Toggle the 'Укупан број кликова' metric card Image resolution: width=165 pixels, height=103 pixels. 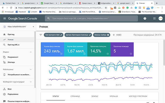(x=52, y=49)
